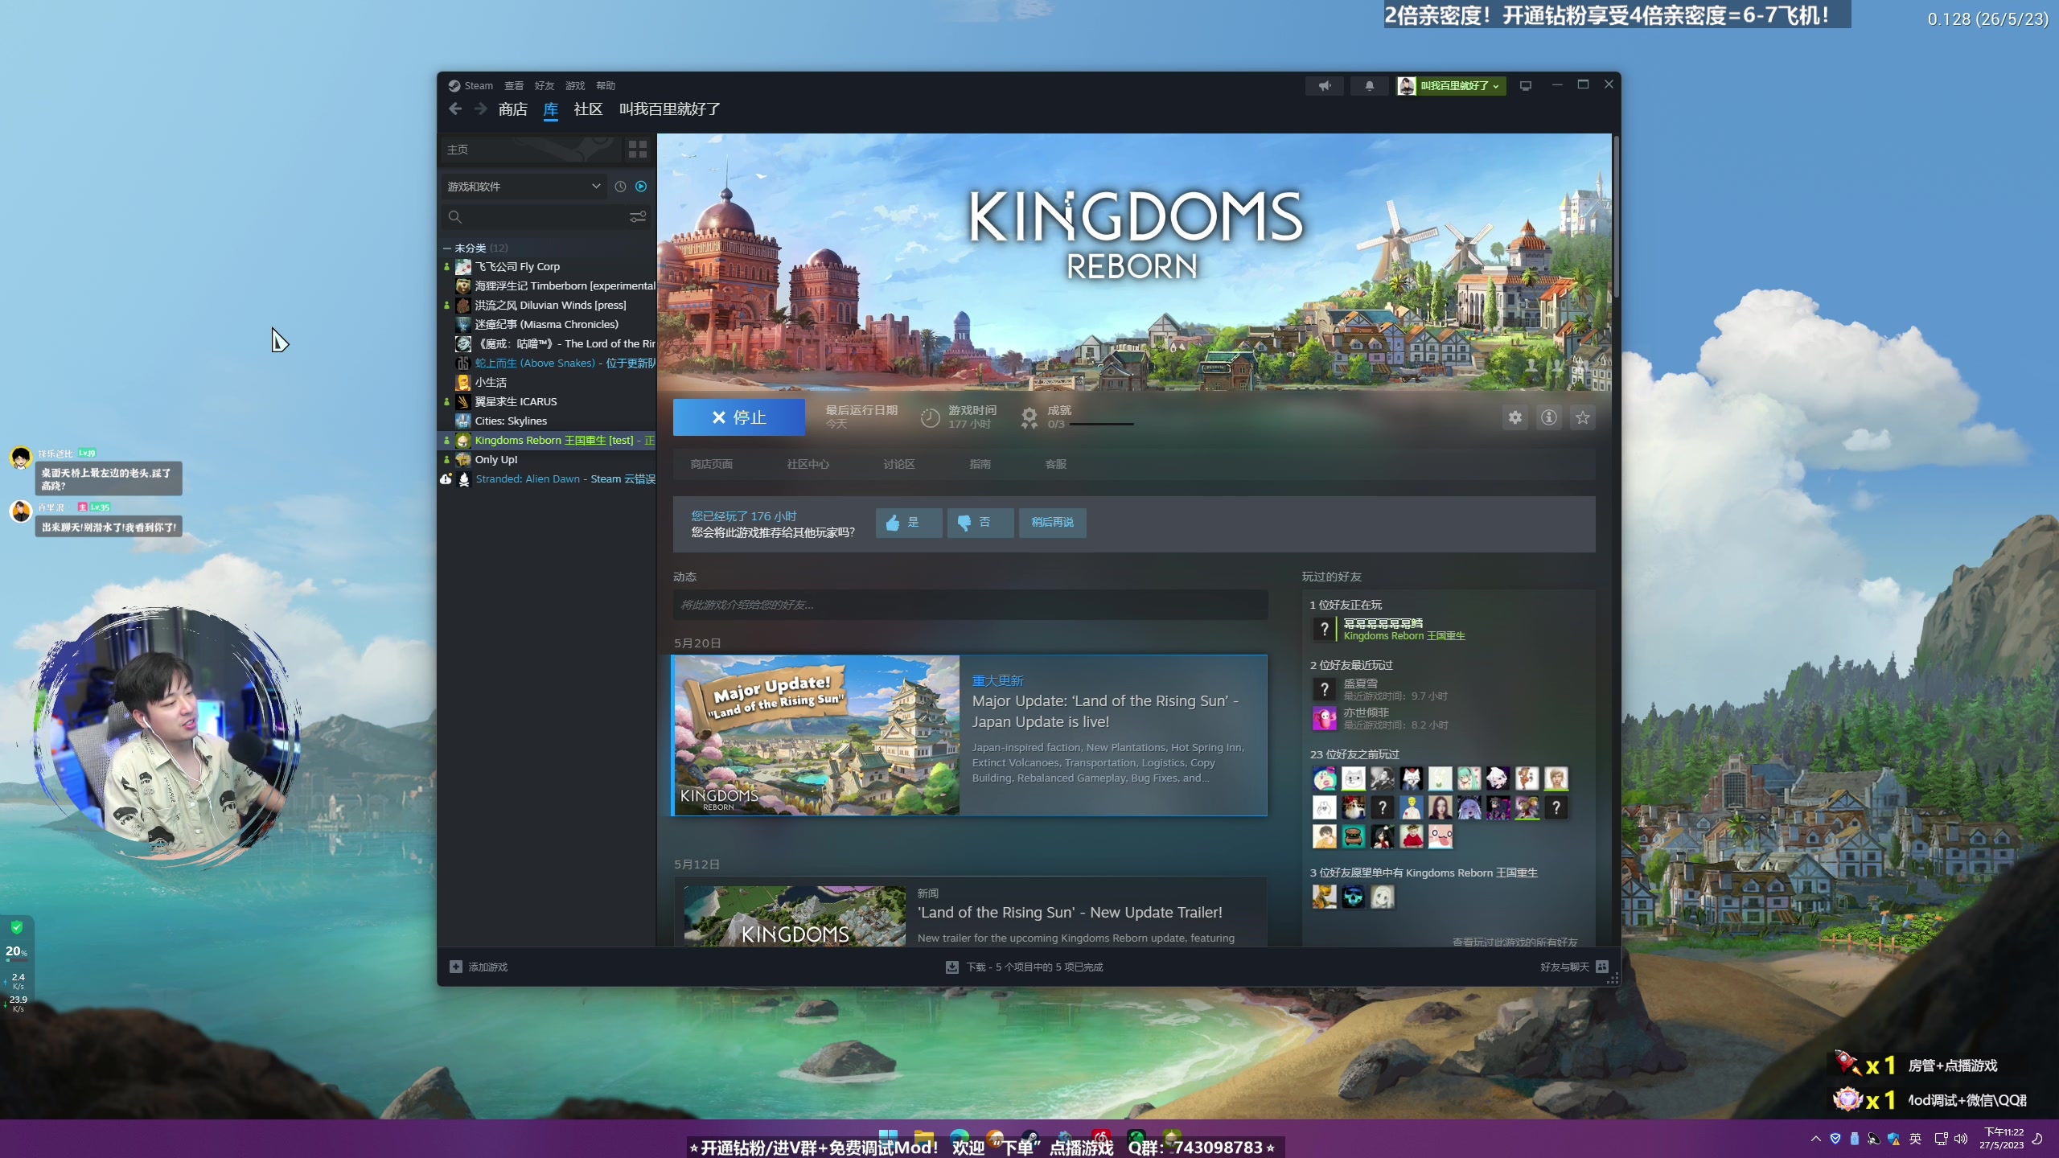Viewport: 2059px width, 1158px height.
Task: Click the 游戏时间 play time clock icon
Action: 930,417
